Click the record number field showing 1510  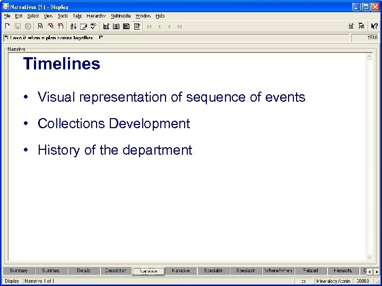(x=364, y=38)
